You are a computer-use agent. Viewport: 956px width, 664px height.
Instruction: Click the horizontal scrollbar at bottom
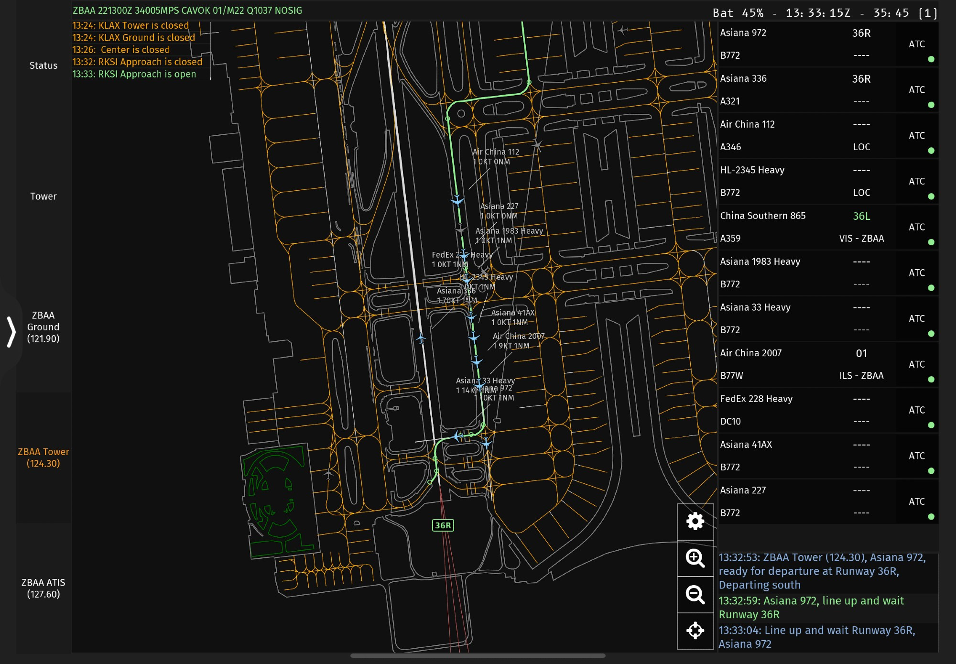point(478,656)
